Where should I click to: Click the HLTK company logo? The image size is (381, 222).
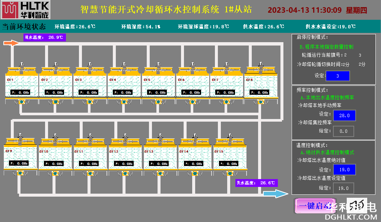(25, 10)
